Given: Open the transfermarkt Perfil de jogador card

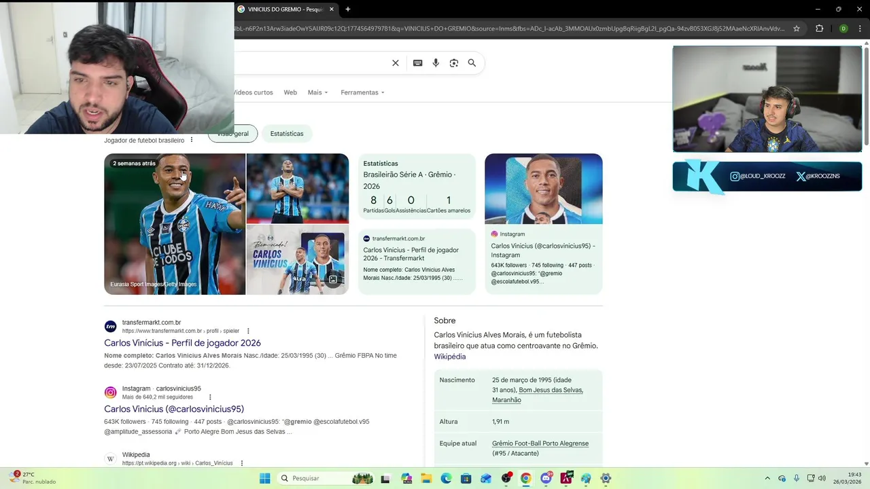Looking at the screenshot, I should click(417, 261).
